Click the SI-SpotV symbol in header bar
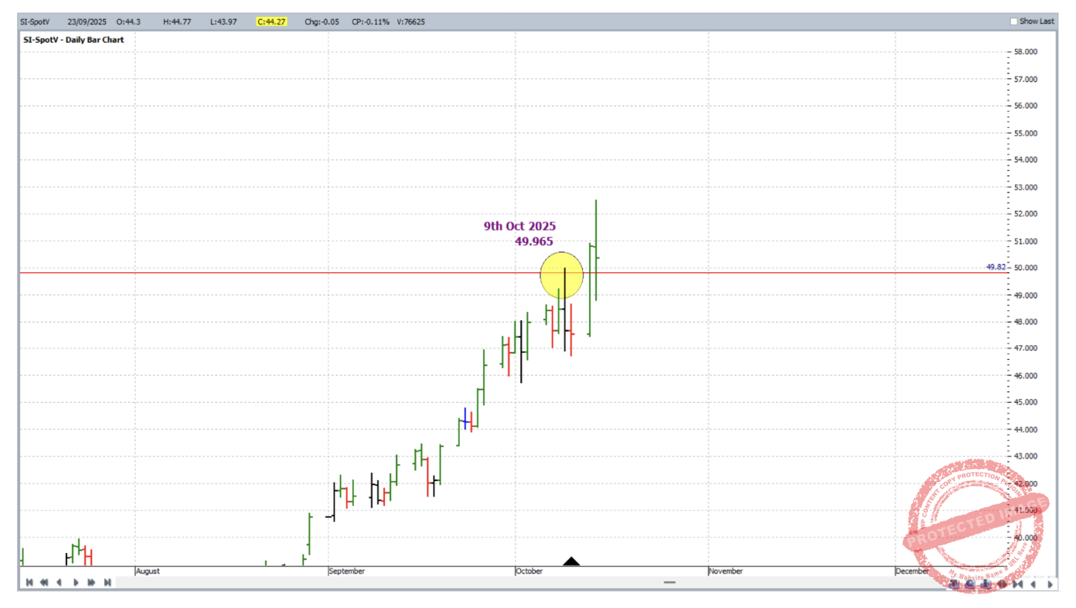Screen dimensions: 1076x608 [35, 22]
